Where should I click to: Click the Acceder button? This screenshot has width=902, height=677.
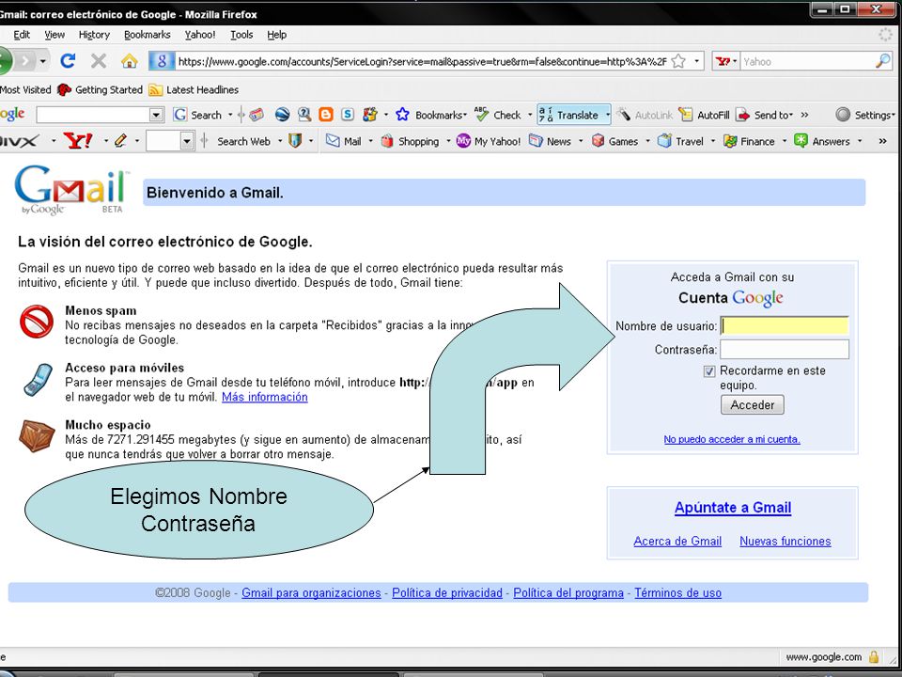pos(752,404)
